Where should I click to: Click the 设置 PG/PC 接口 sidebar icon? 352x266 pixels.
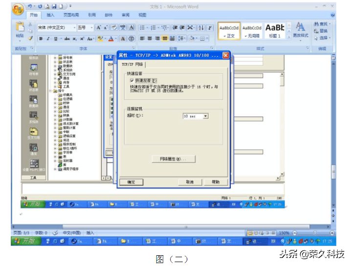(x=33, y=164)
